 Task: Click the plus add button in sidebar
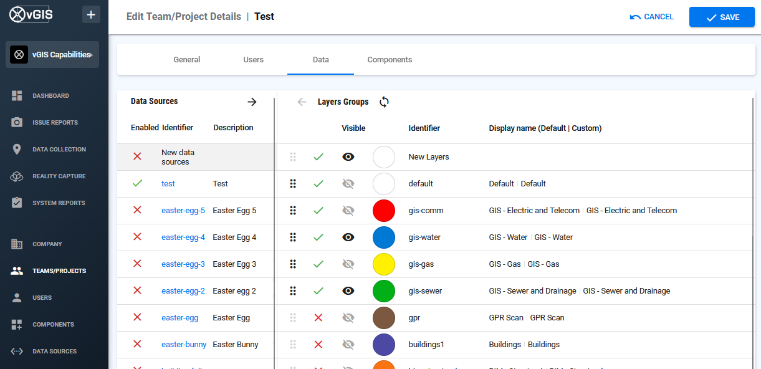point(91,14)
